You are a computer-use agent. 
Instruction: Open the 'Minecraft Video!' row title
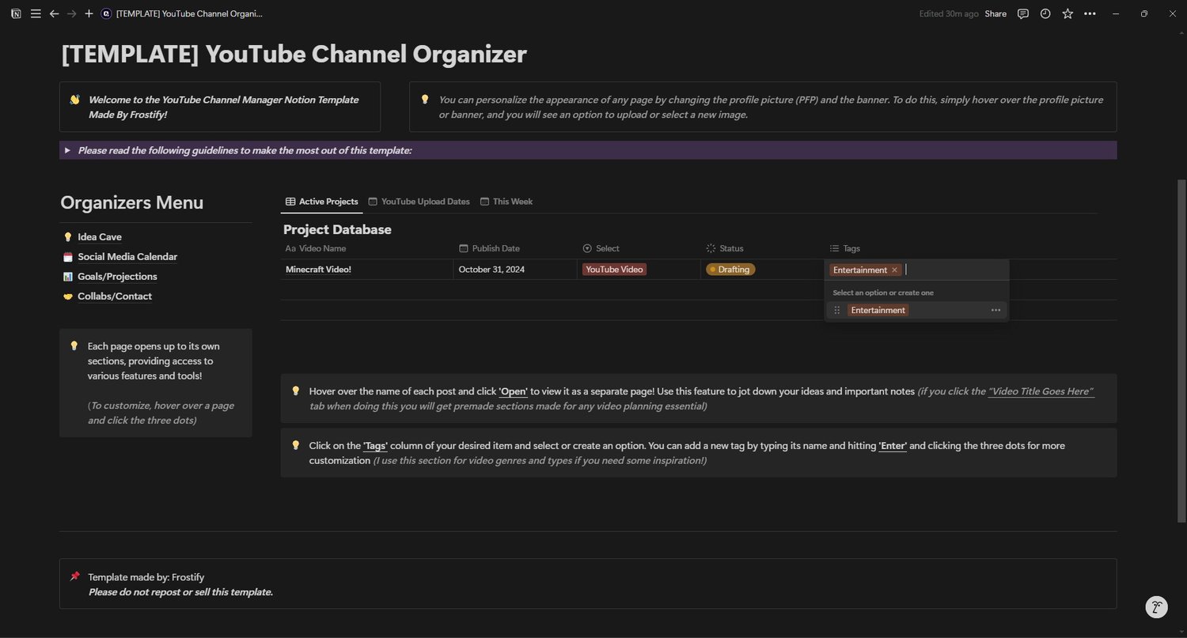318,270
